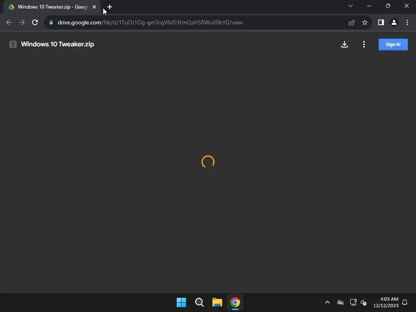Reload the current page

click(x=35, y=23)
